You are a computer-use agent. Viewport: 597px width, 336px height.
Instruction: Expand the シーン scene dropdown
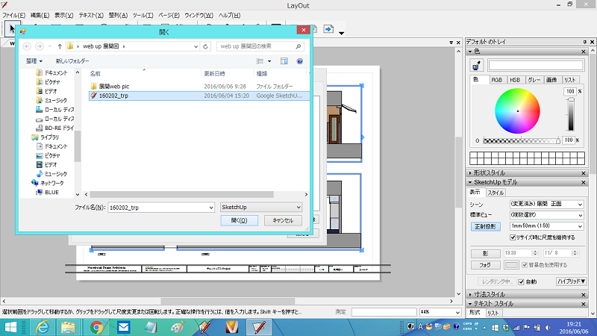pos(545,203)
